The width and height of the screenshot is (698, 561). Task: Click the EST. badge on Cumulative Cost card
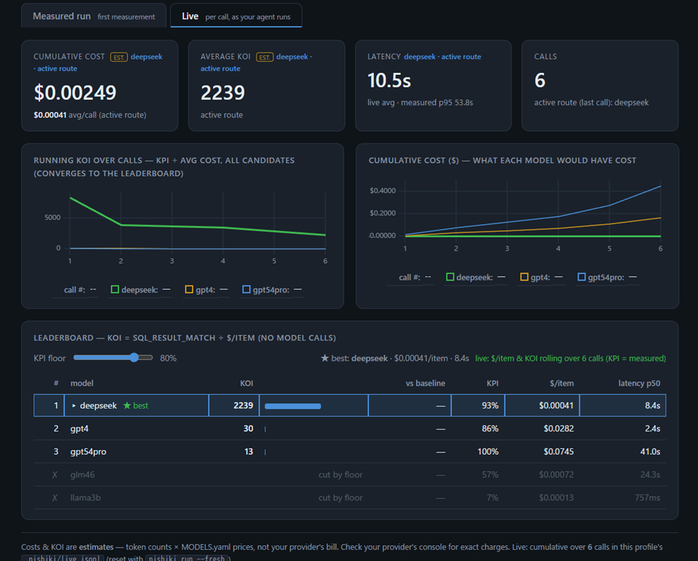coord(119,57)
